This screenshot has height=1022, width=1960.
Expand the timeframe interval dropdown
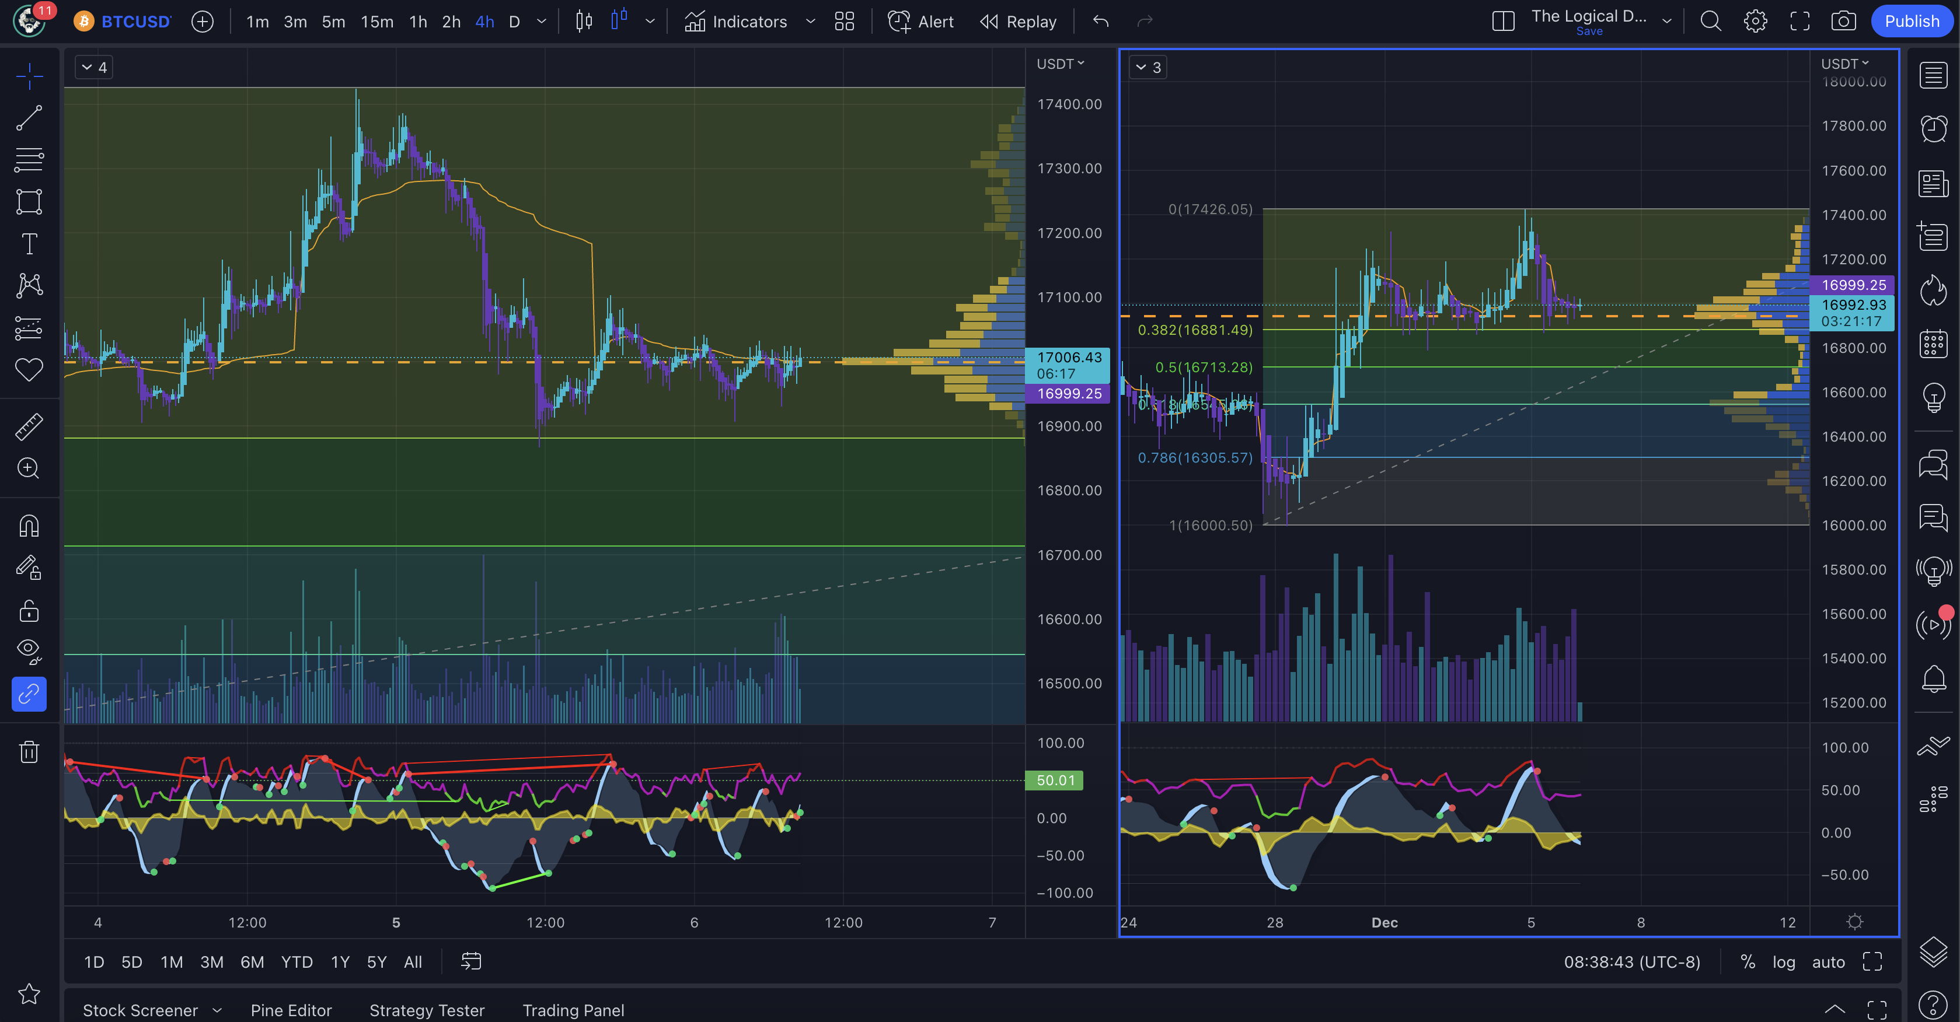click(x=542, y=21)
